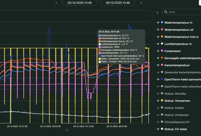Click hidden-eye icon for Status: Koelen
Image resolution: width=201 pixels, height=136 pixels.
tap(158, 108)
